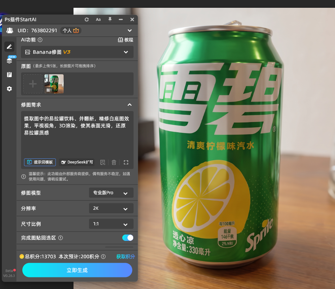Click the UID: 763802291 text
Image resolution: width=335 pixels, height=289 pixels.
37,30
